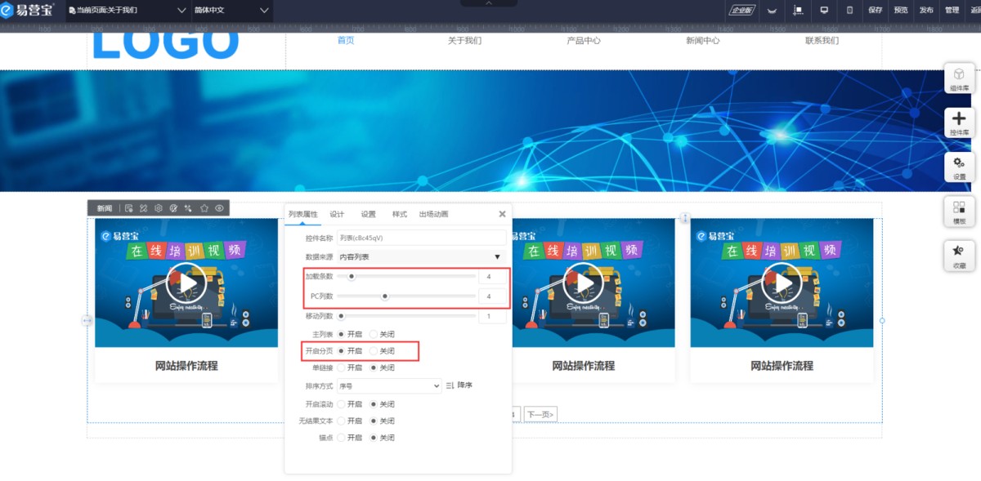Image resolution: width=981 pixels, height=481 pixels.
Task: Open the 控件库 widget library plus icon
Action: (959, 122)
